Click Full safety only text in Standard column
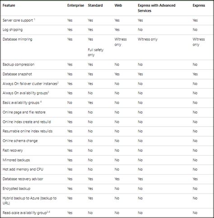The height and width of the screenshot is (218, 214). 96,52
